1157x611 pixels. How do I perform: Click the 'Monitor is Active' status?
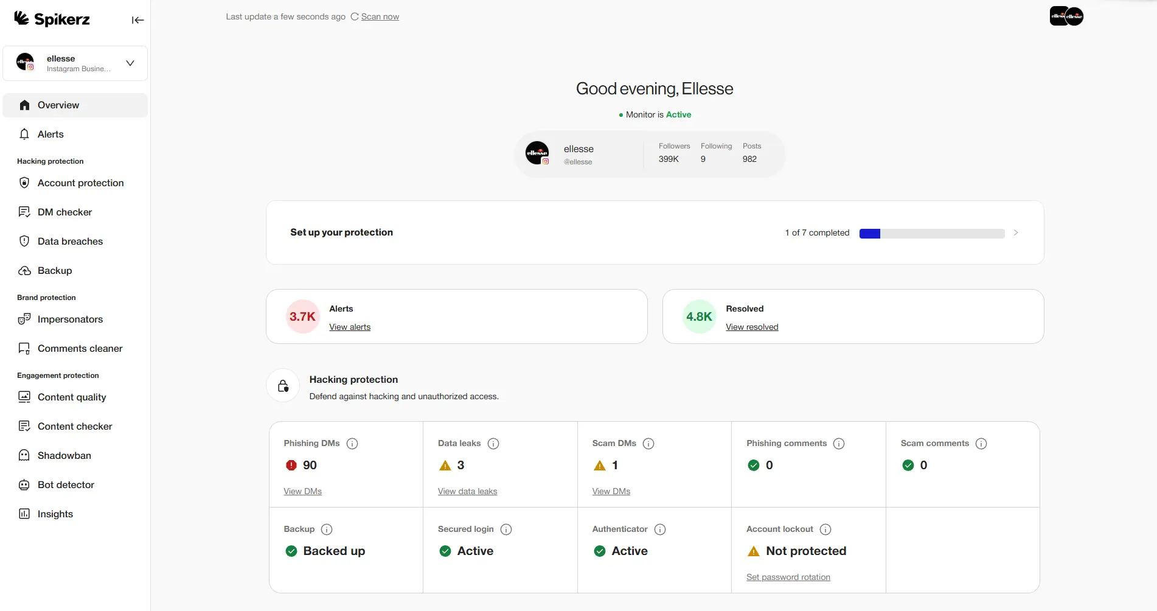pyautogui.click(x=655, y=115)
